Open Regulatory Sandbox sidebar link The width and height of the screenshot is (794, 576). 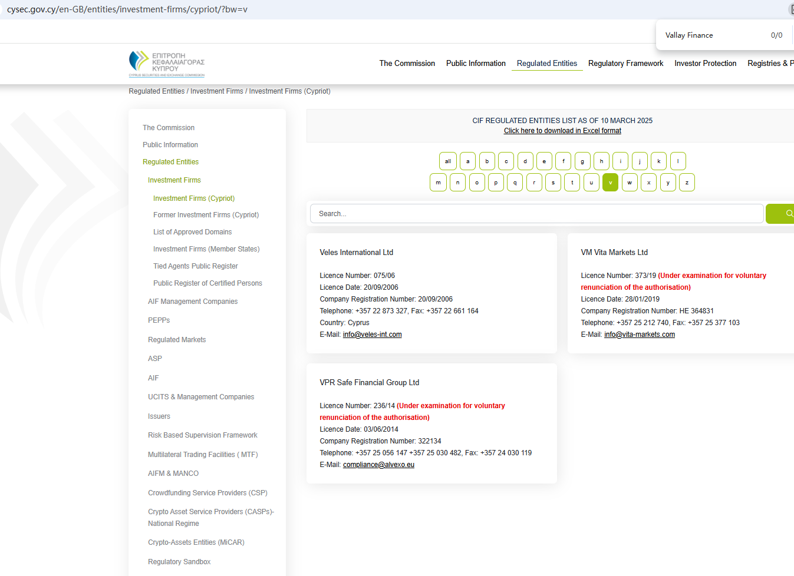pos(179,562)
